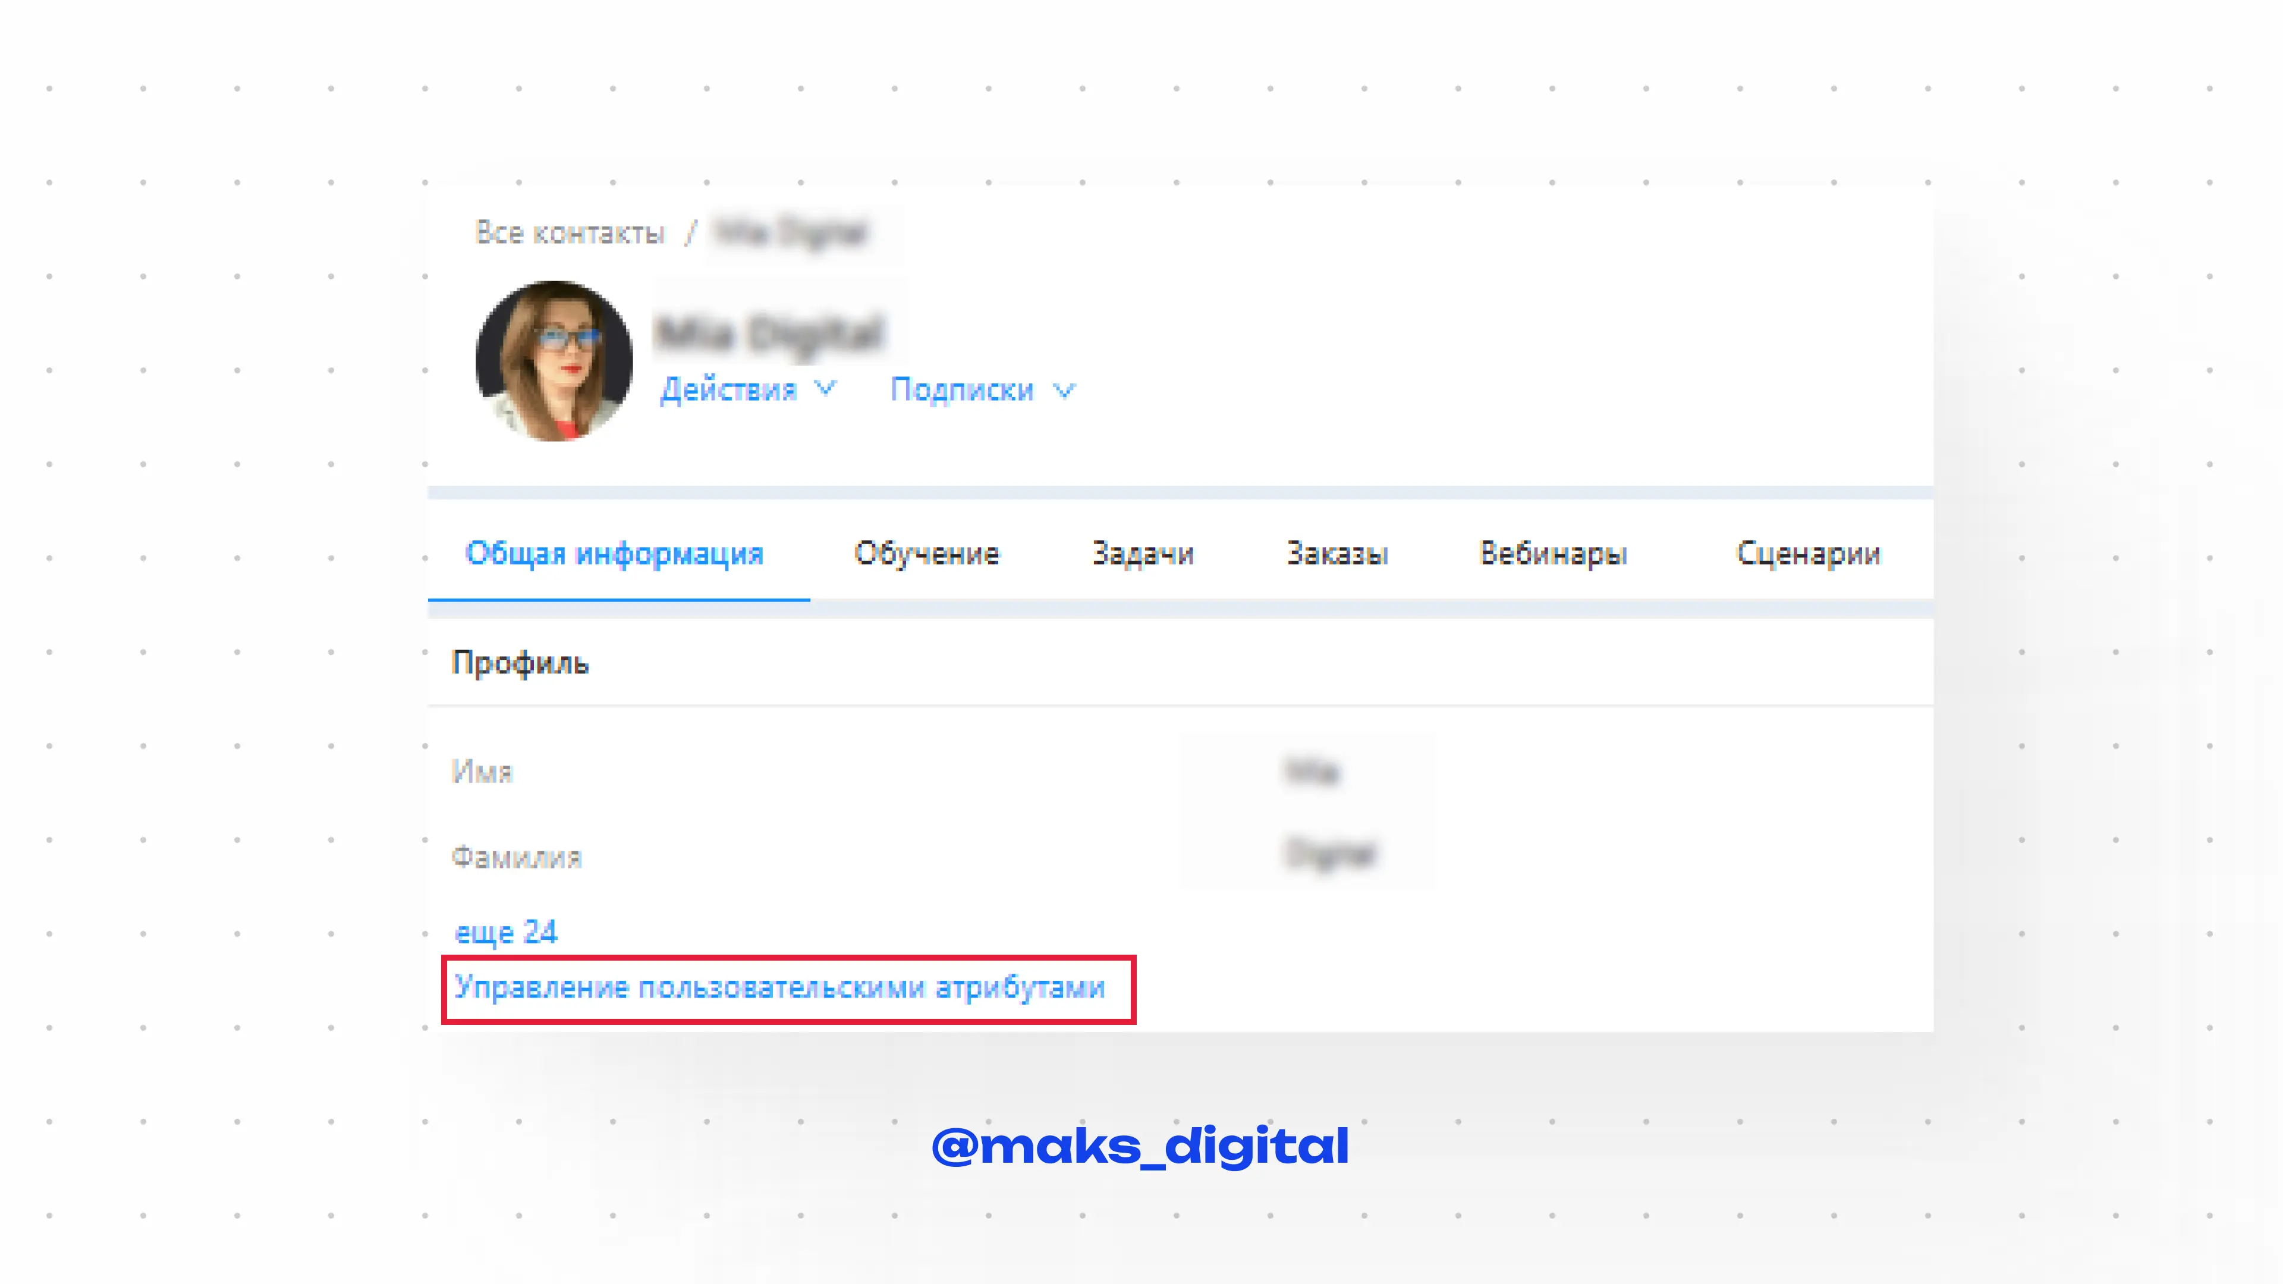This screenshot has width=2283, height=1284.
Task: Open the Вебинары tab
Action: (x=1553, y=553)
